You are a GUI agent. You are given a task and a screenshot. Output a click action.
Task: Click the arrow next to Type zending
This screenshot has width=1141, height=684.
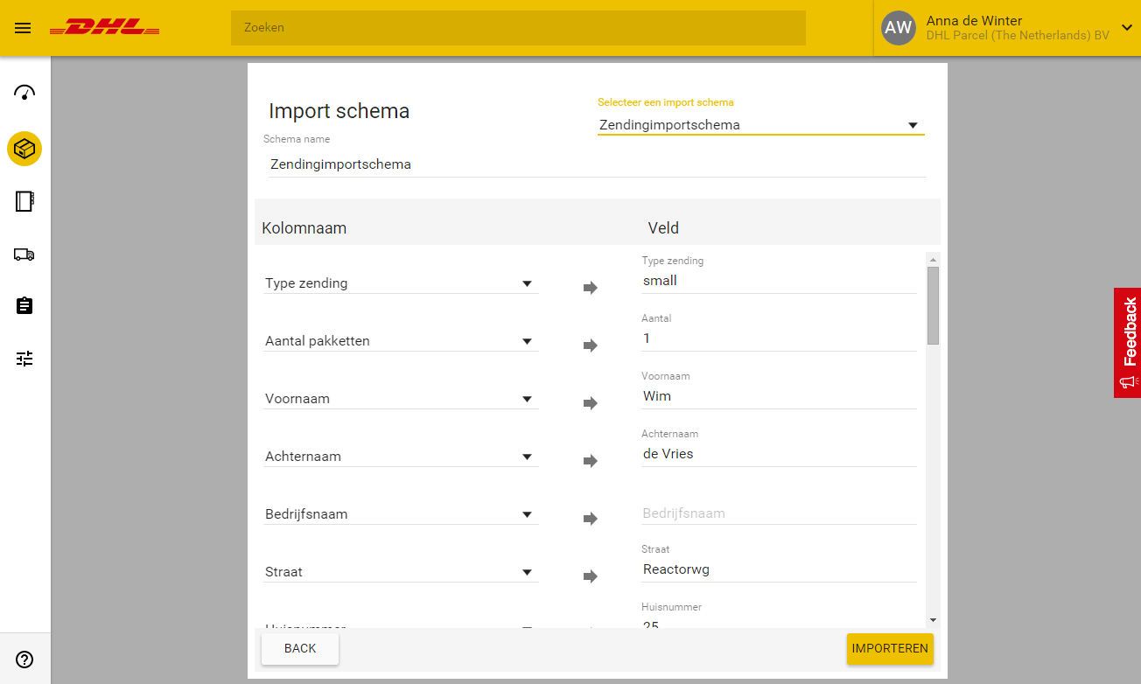click(x=591, y=288)
